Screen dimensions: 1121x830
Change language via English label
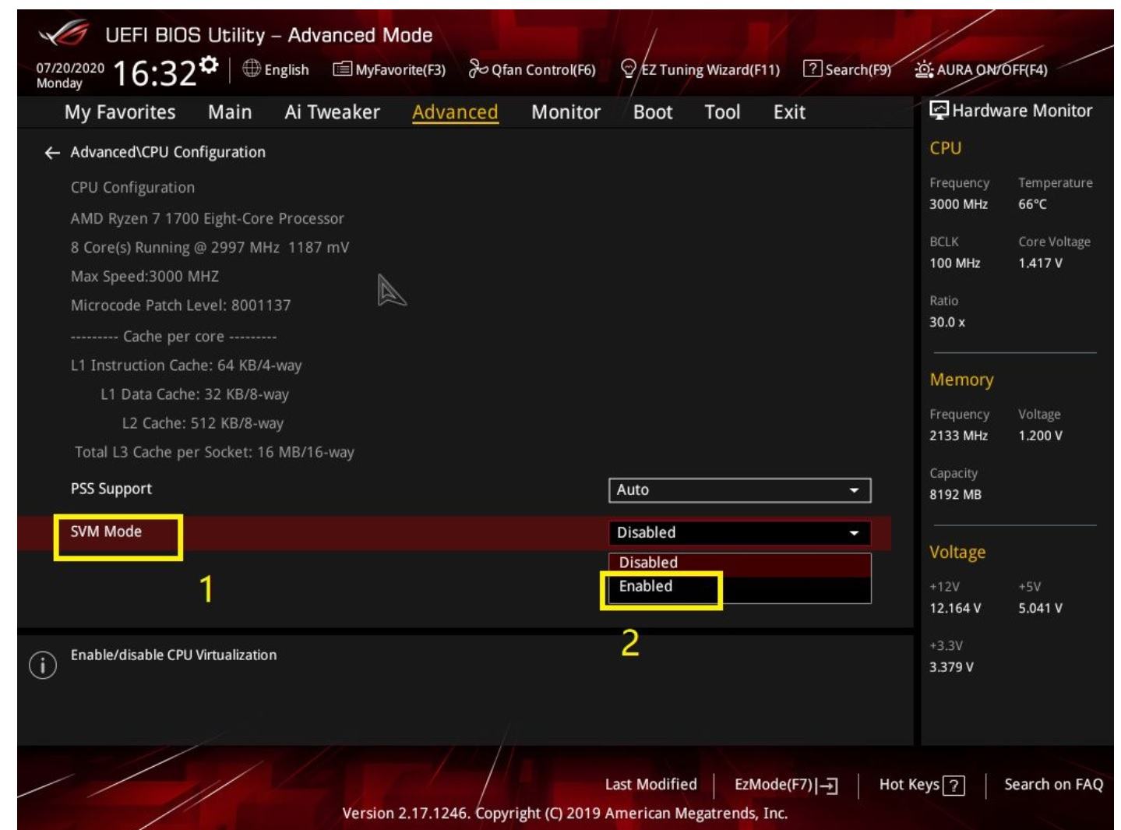tap(287, 70)
